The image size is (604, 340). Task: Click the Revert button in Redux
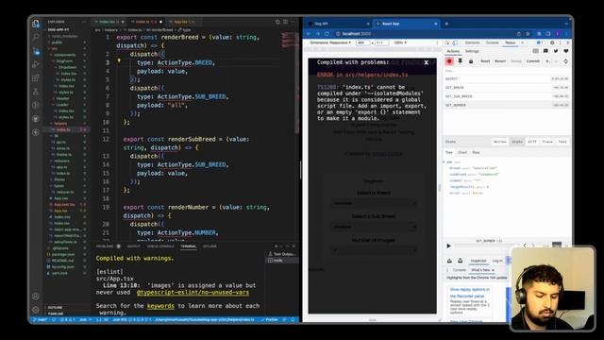point(500,61)
